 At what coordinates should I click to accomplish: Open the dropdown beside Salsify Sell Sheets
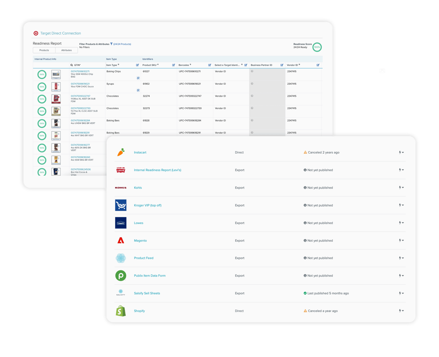coord(401,293)
